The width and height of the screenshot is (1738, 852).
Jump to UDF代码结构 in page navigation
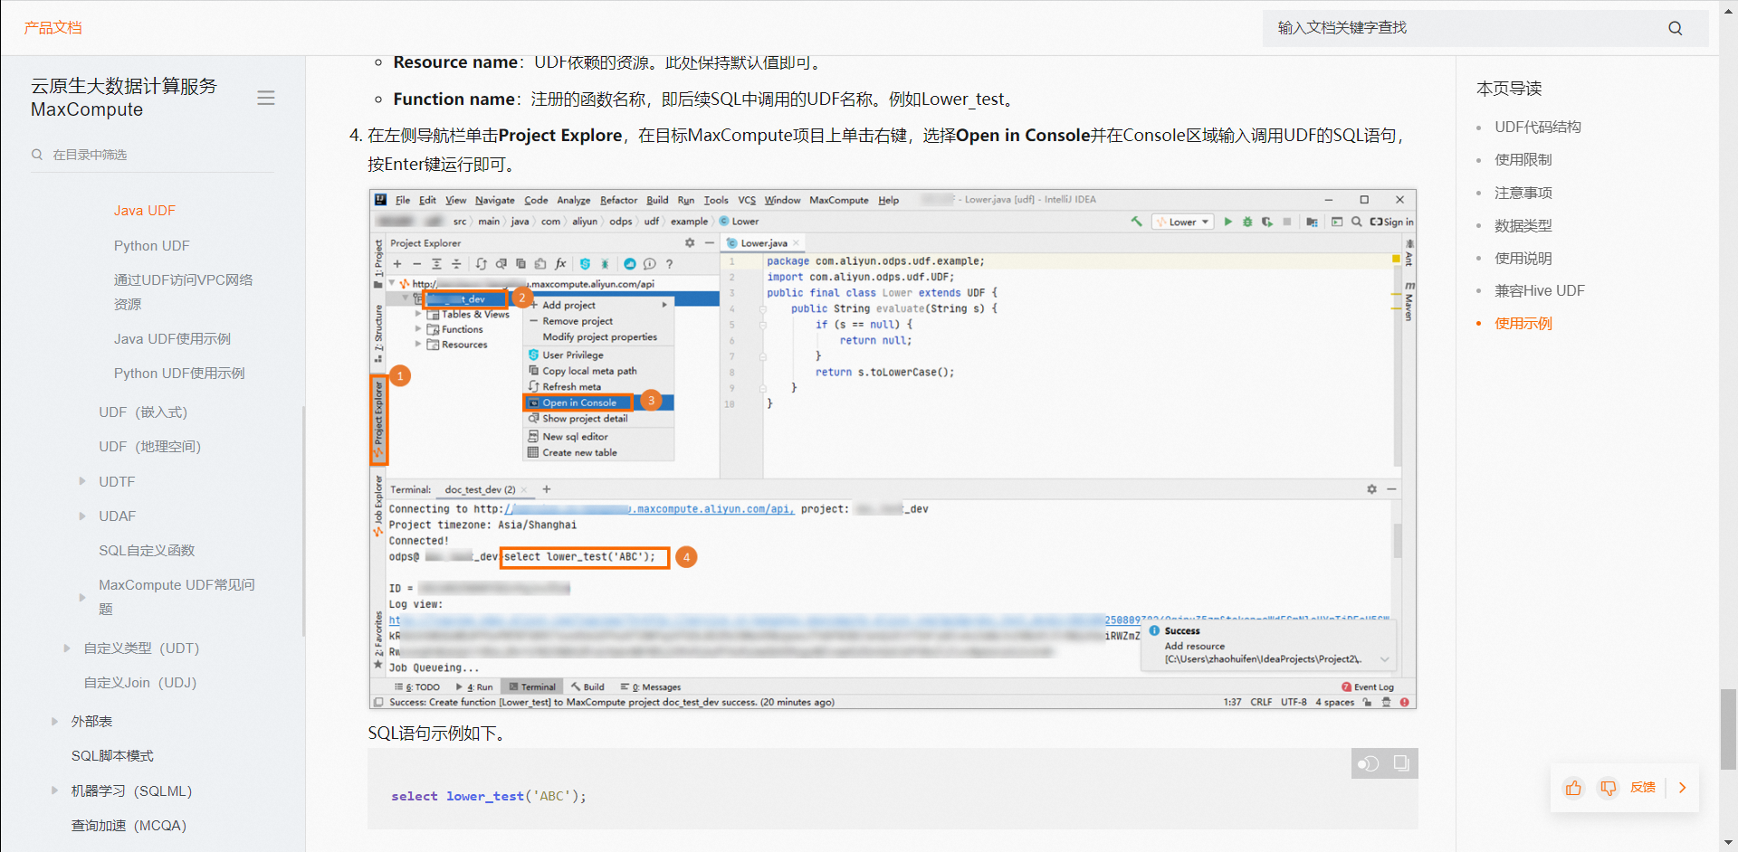(1538, 128)
